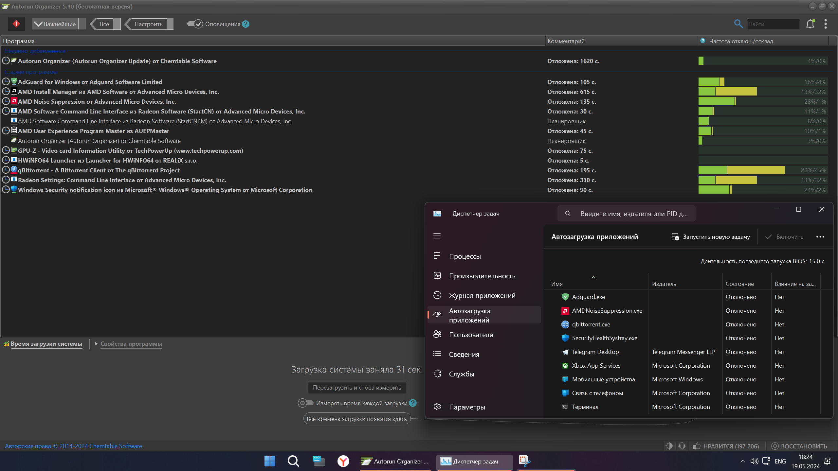Open the notifications bell icon
Image resolution: width=838 pixels, height=471 pixels.
(811, 24)
